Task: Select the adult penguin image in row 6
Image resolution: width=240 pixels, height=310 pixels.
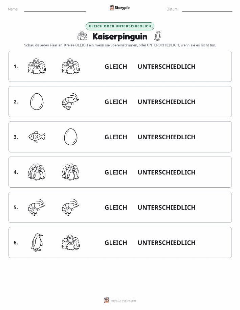Action: (x=37, y=242)
